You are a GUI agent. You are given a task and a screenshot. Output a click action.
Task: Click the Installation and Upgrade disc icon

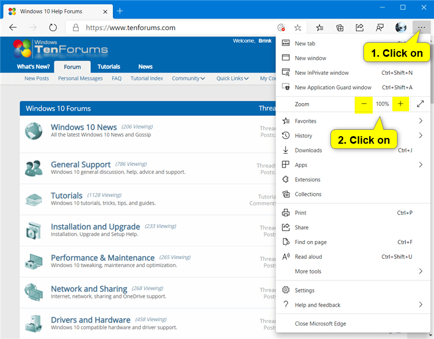[x=34, y=230]
